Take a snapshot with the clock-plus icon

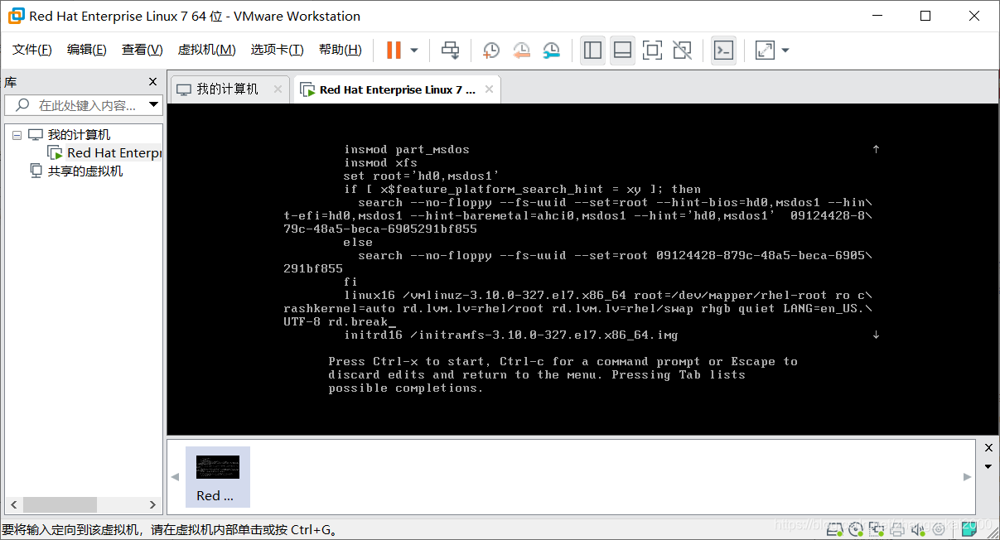(x=491, y=51)
